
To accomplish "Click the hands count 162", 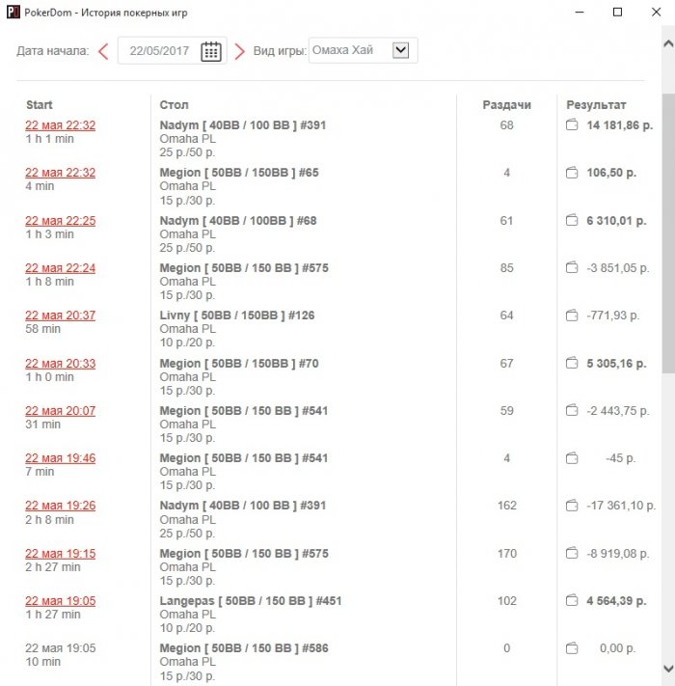I will [x=506, y=506].
